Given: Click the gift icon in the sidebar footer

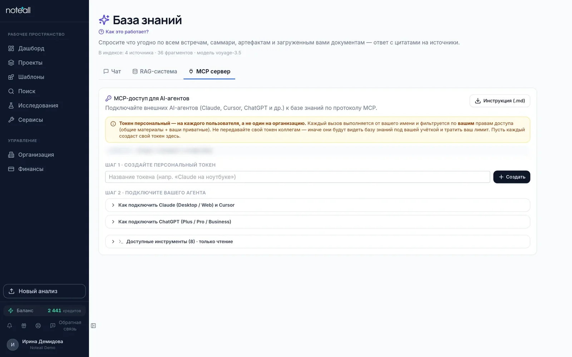Looking at the screenshot, I should coord(24,326).
